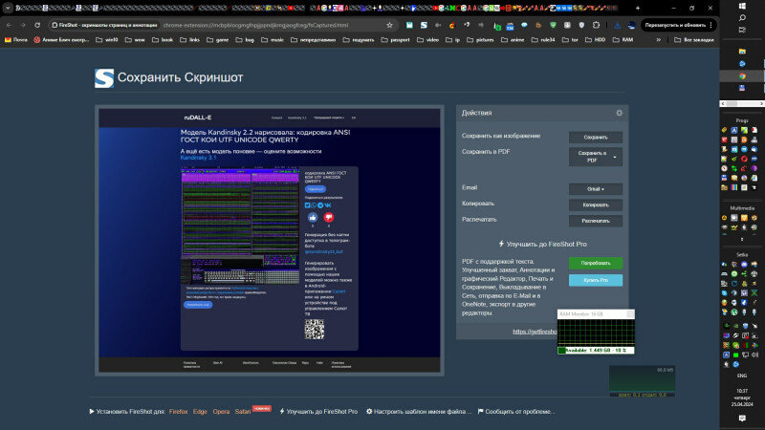Open the RAM bookmarks folder
The image size is (765, 430).
coord(623,40)
